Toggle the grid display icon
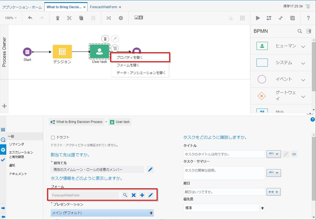The height and width of the screenshot is (220, 316). pyautogui.click(x=242, y=18)
